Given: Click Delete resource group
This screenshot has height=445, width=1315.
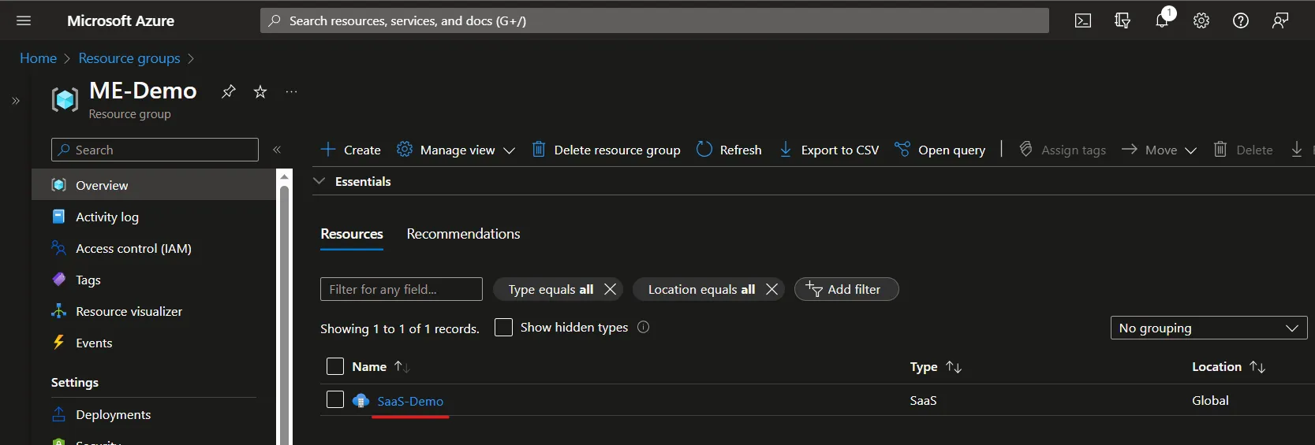Looking at the screenshot, I should coord(606,150).
